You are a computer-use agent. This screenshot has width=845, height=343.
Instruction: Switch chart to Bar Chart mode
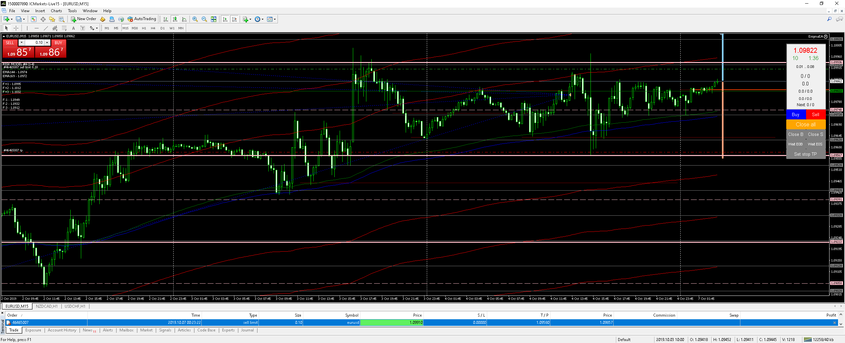166,19
